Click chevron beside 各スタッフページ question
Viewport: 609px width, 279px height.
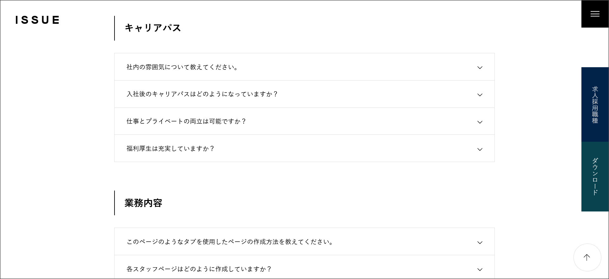point(480,269)
